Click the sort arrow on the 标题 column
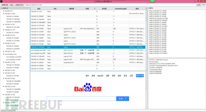206x112 pixels. [x=95, y=9]
